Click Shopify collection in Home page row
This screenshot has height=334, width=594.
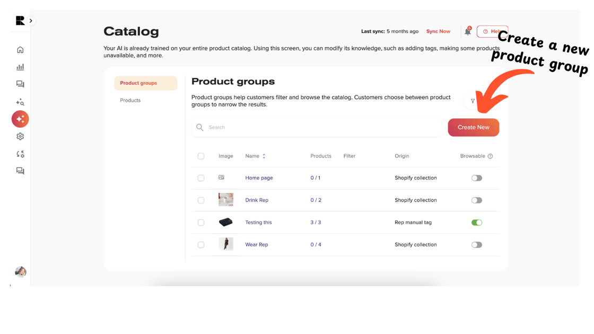pyautogui.click(x=416, y=178)
